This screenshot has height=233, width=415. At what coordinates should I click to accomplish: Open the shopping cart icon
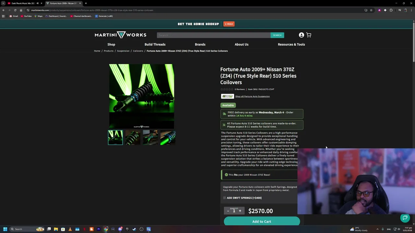[x=309, y=35]
